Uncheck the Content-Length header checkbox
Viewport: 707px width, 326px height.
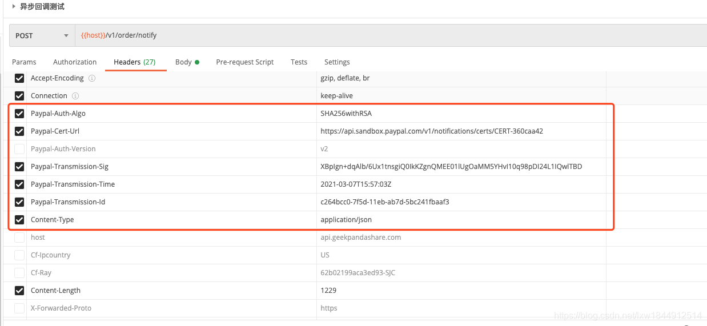(x=19, y=291)
